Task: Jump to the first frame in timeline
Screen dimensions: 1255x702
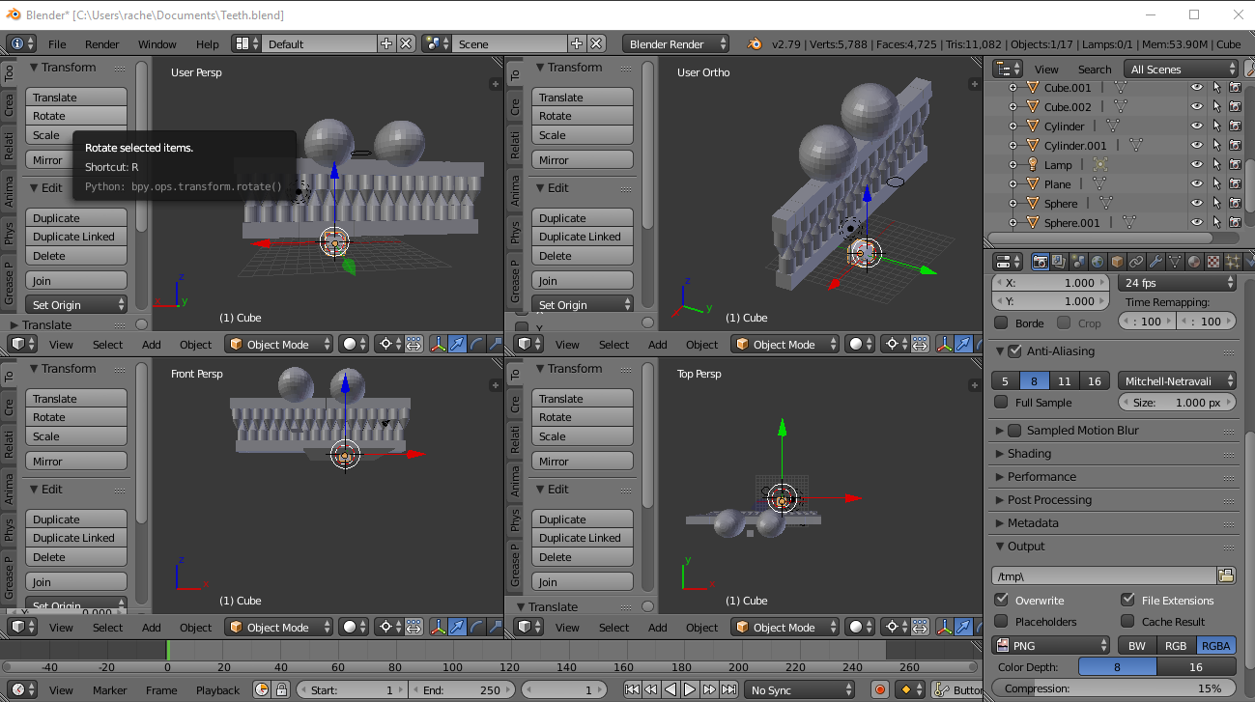Action: point(632,689)
